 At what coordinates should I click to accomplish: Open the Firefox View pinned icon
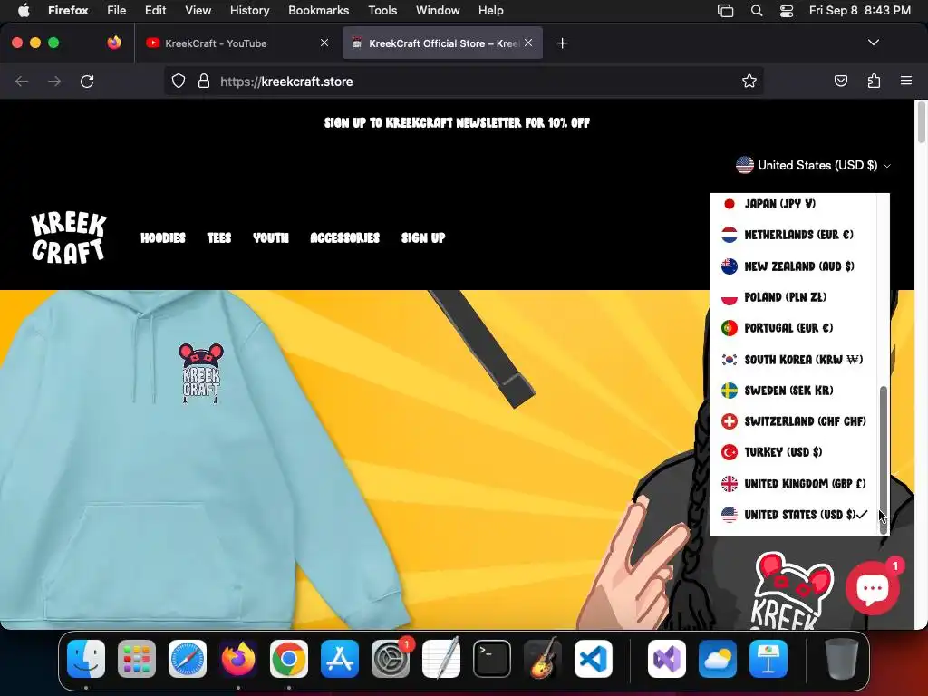pos(114,43)
